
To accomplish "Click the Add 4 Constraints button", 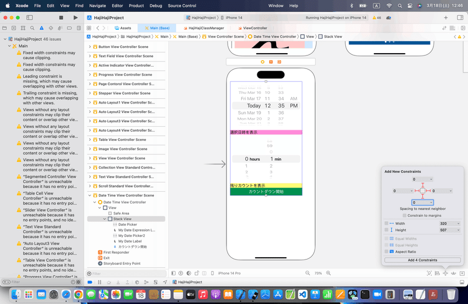I will coord(422,260).
